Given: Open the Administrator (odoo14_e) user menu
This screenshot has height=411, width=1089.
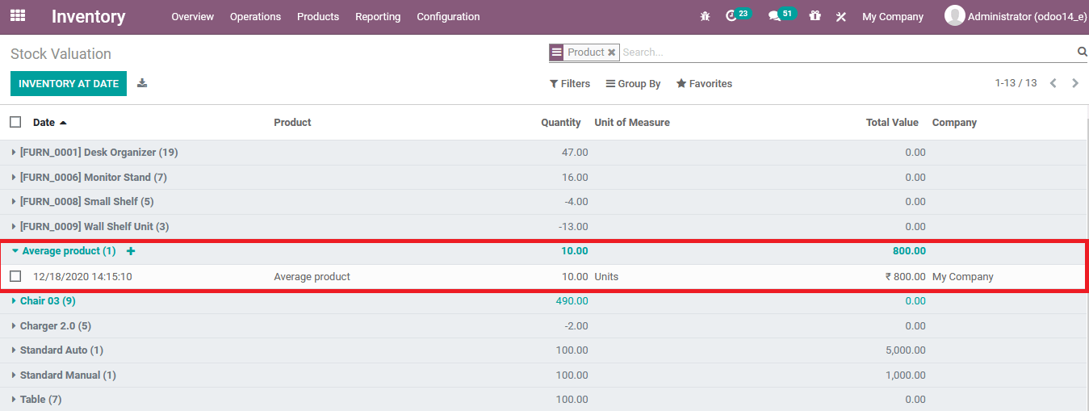Looking at the screenshot, I should [1016, 15].
